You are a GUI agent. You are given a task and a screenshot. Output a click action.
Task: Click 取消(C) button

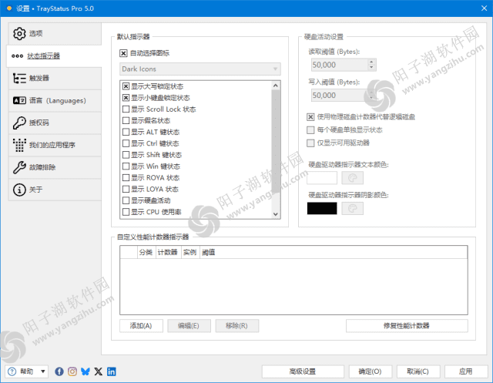pos(418,371)
